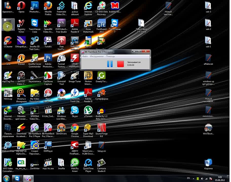This screenshot has height=182, width=231.
Task: Select the Компьютер desktop icon
Action: [x=8, y=25]
